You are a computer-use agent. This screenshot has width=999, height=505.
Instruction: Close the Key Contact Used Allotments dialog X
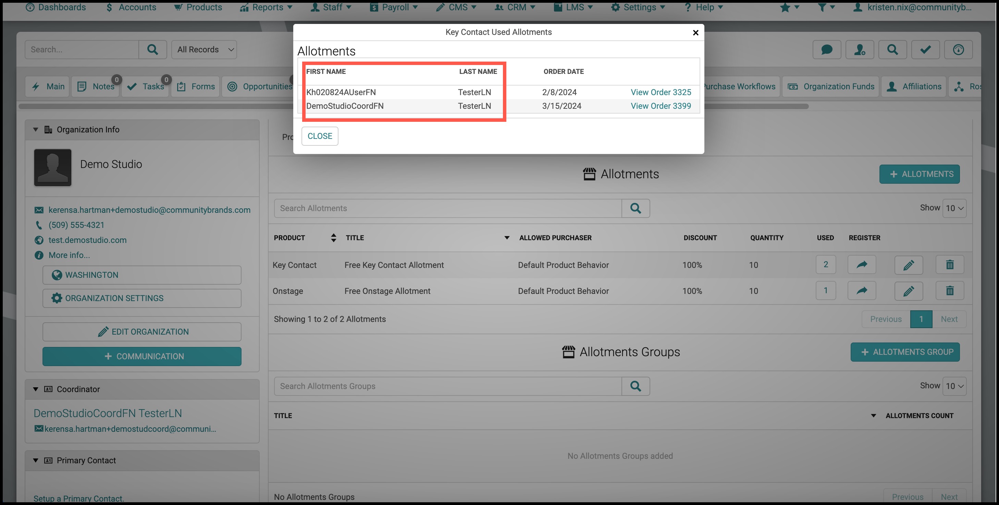695,33
